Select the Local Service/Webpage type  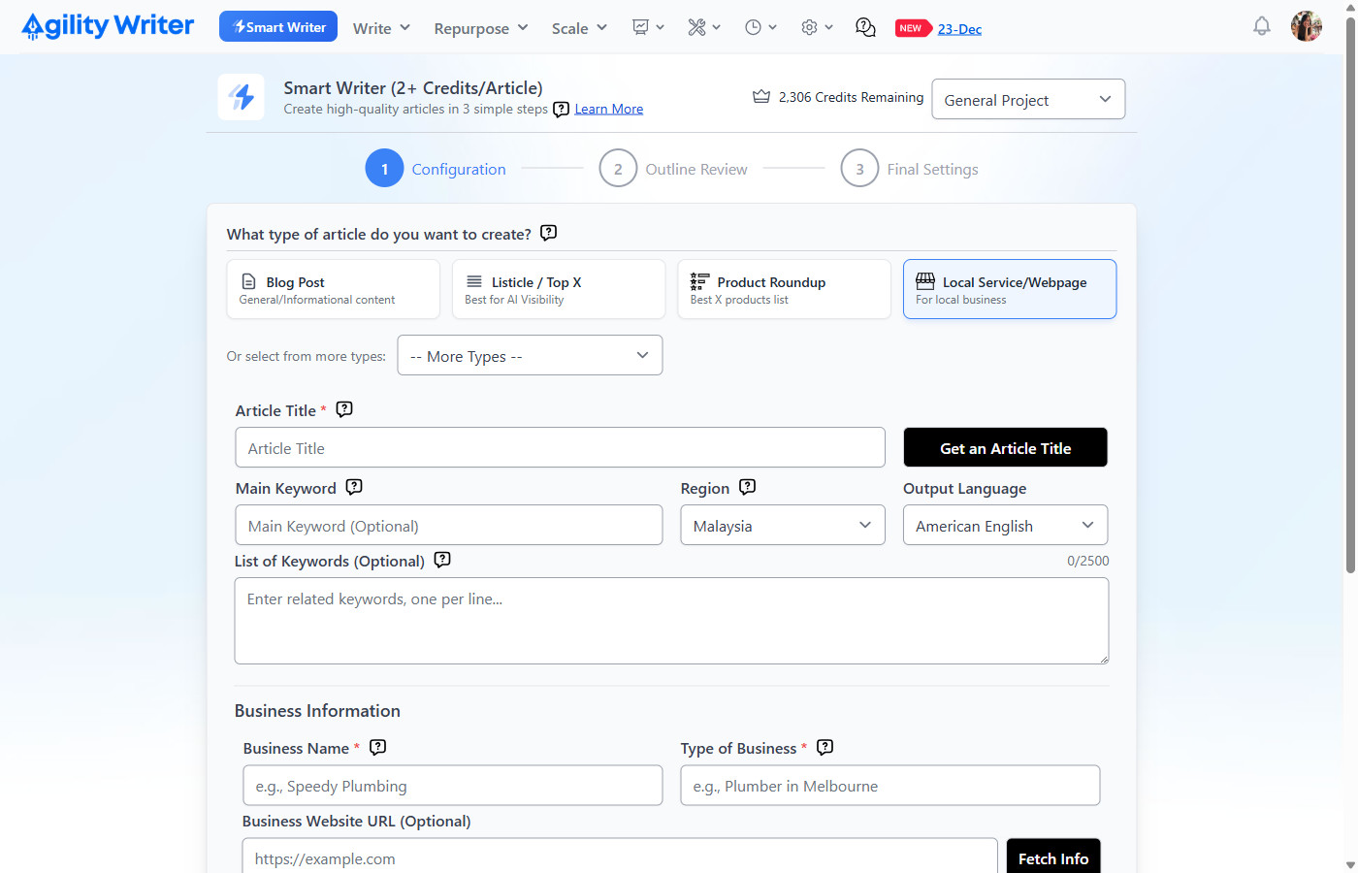click(1010, 289)
